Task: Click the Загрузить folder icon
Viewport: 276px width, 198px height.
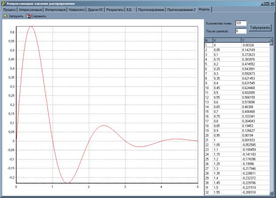Action: [x=6, y=16]
